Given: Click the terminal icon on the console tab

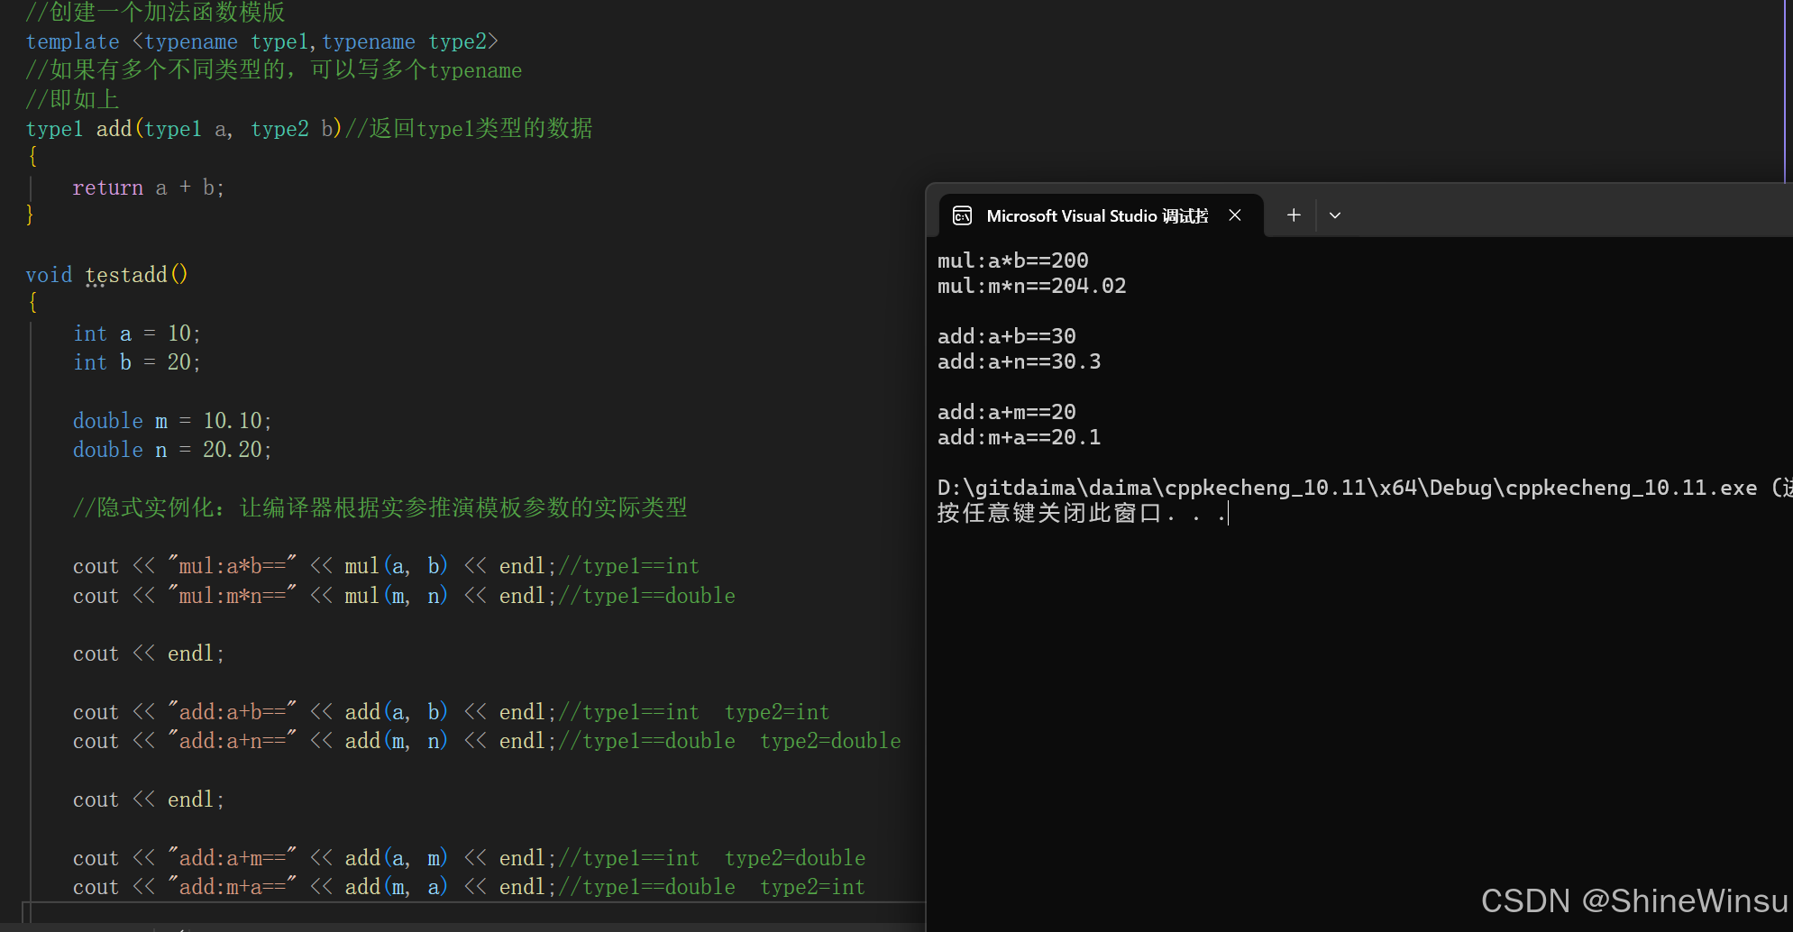Looking at the screenshot, I should 962,215.
